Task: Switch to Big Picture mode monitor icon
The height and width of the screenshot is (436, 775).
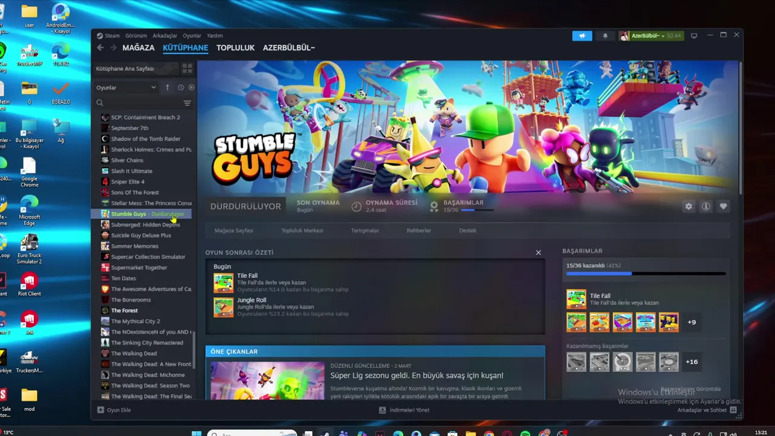Action: [694, 36]
